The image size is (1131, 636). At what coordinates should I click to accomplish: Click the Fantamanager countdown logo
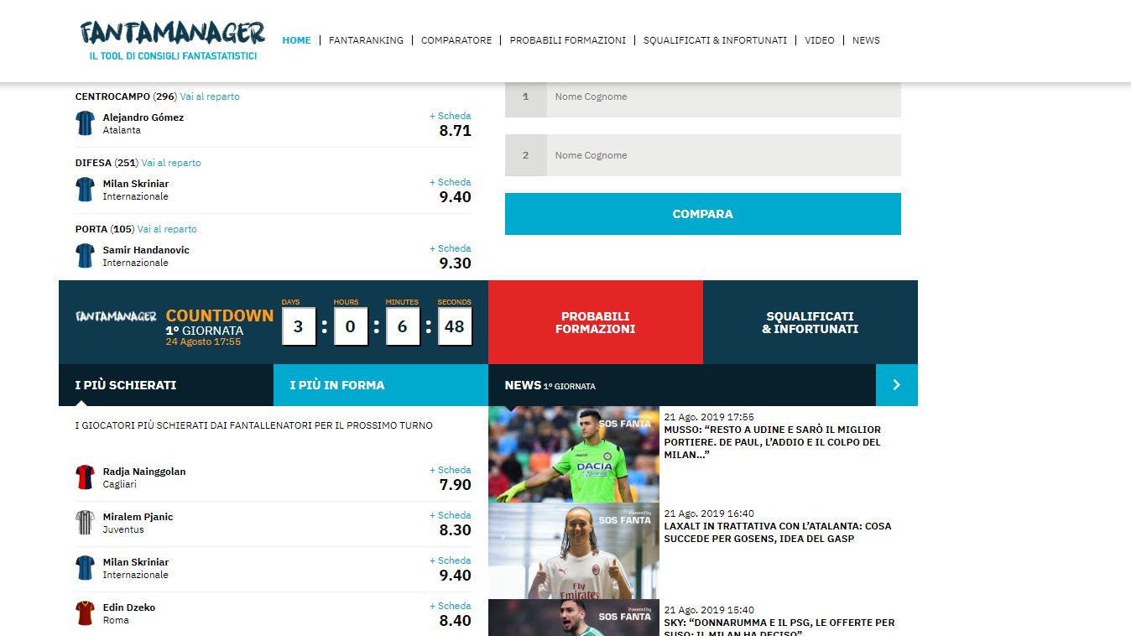click(116, 316)
